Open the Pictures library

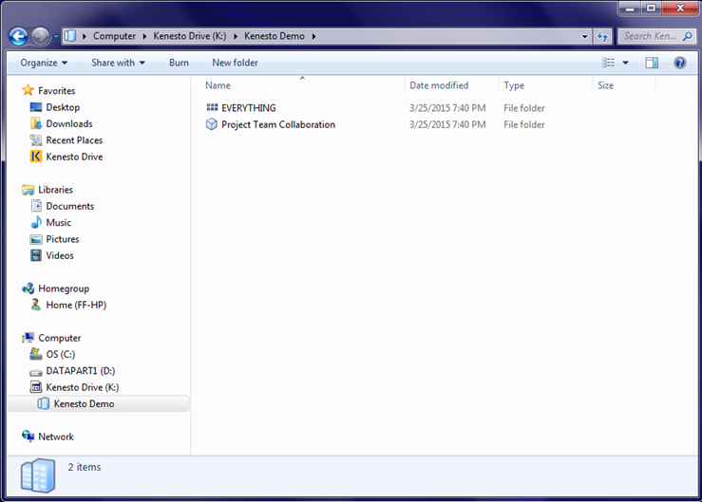point(63,239)
